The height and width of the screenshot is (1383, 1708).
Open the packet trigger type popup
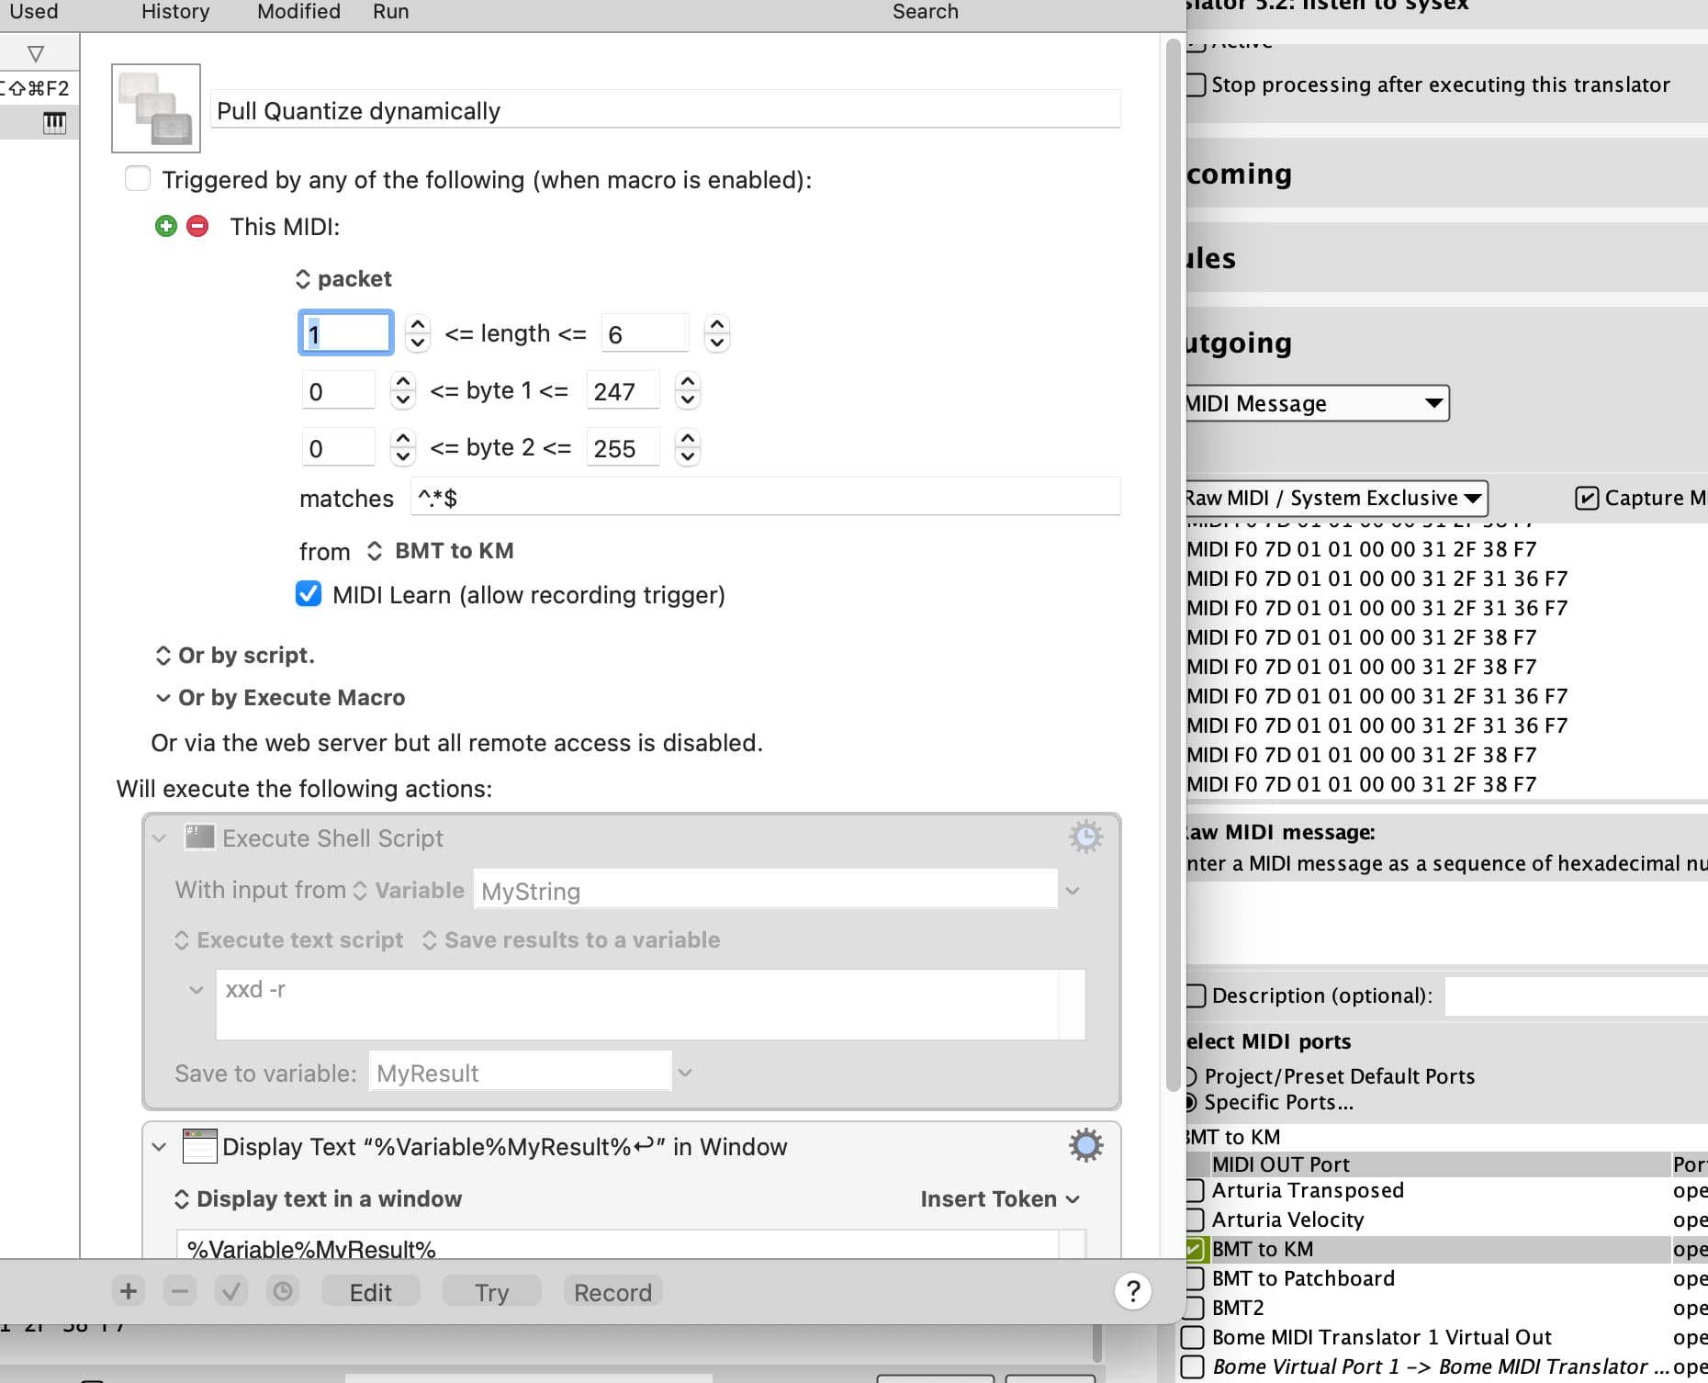point(343,278)
